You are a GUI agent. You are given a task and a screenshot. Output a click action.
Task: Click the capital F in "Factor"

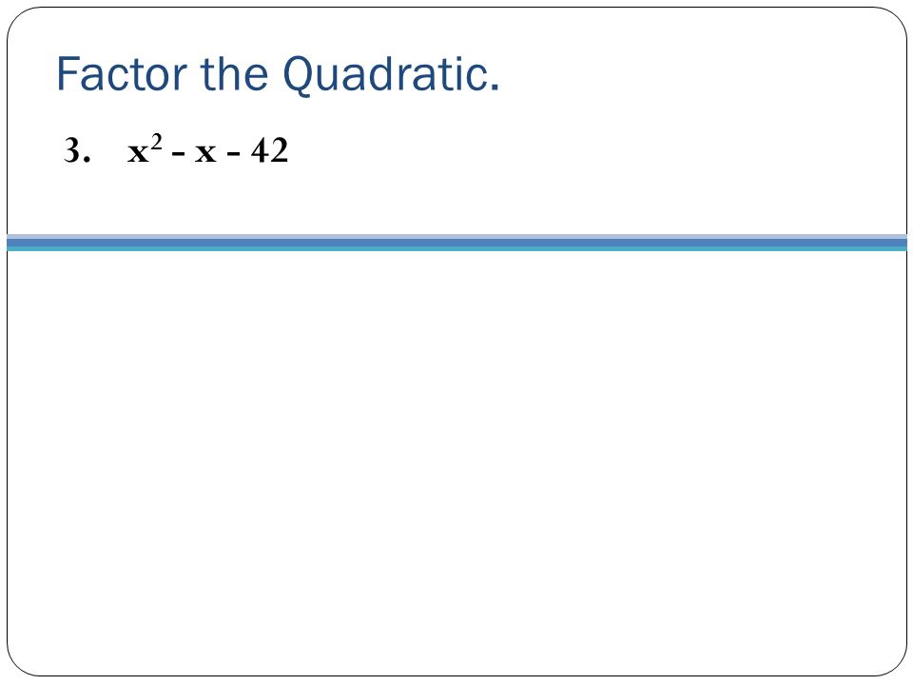click(67, 74)
